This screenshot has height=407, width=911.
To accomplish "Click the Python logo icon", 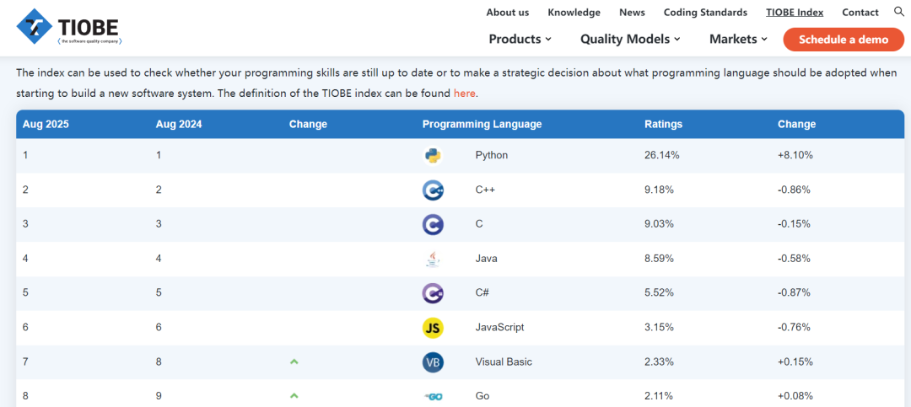I will click(x=433, y=156).
